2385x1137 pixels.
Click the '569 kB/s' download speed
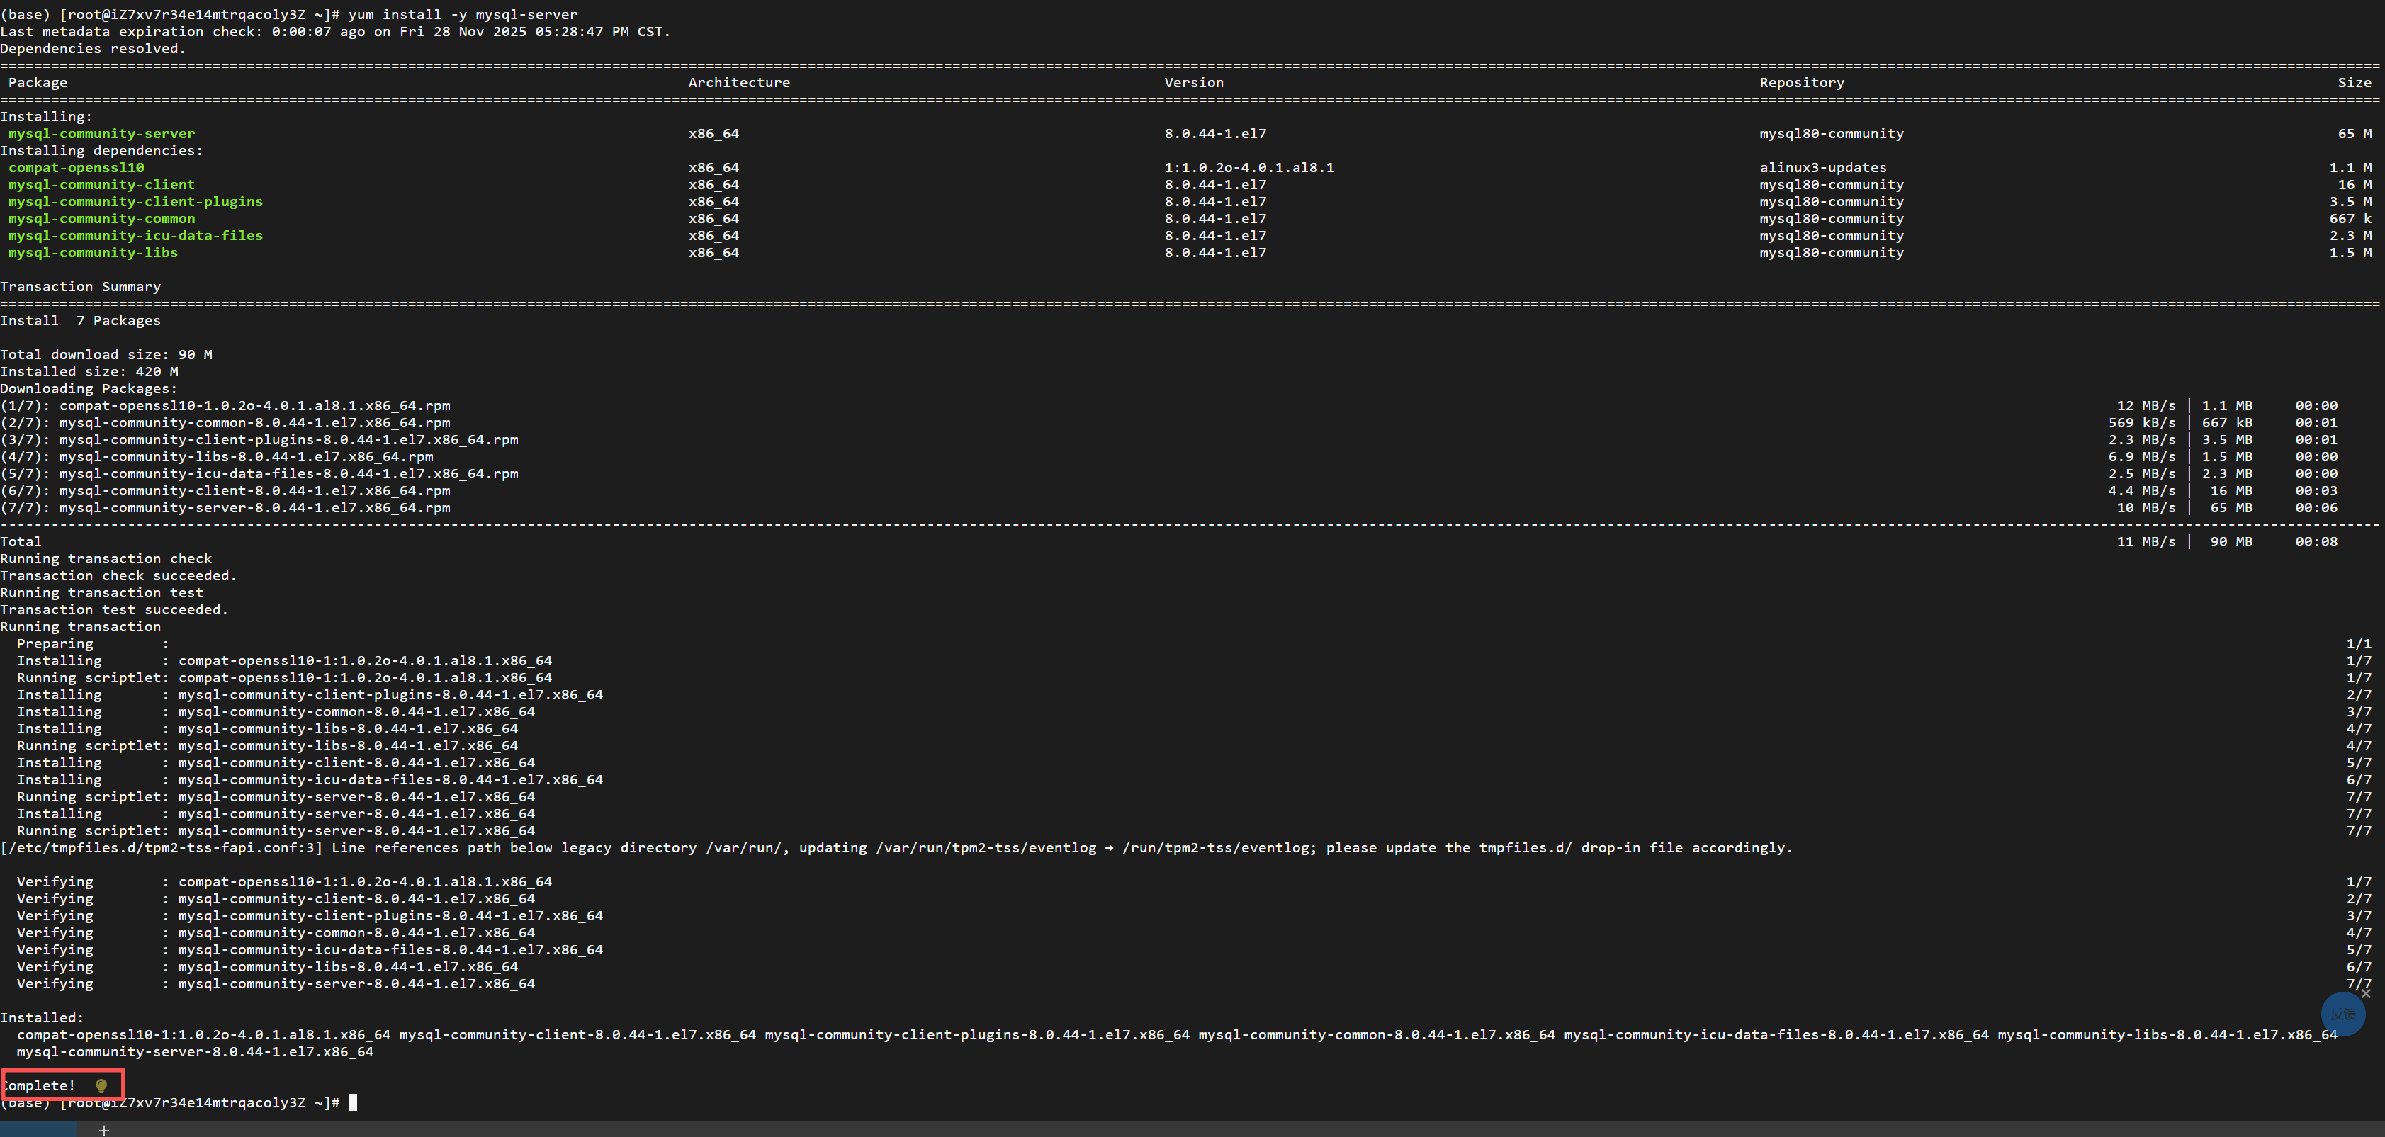click(x=2141, y=422)
